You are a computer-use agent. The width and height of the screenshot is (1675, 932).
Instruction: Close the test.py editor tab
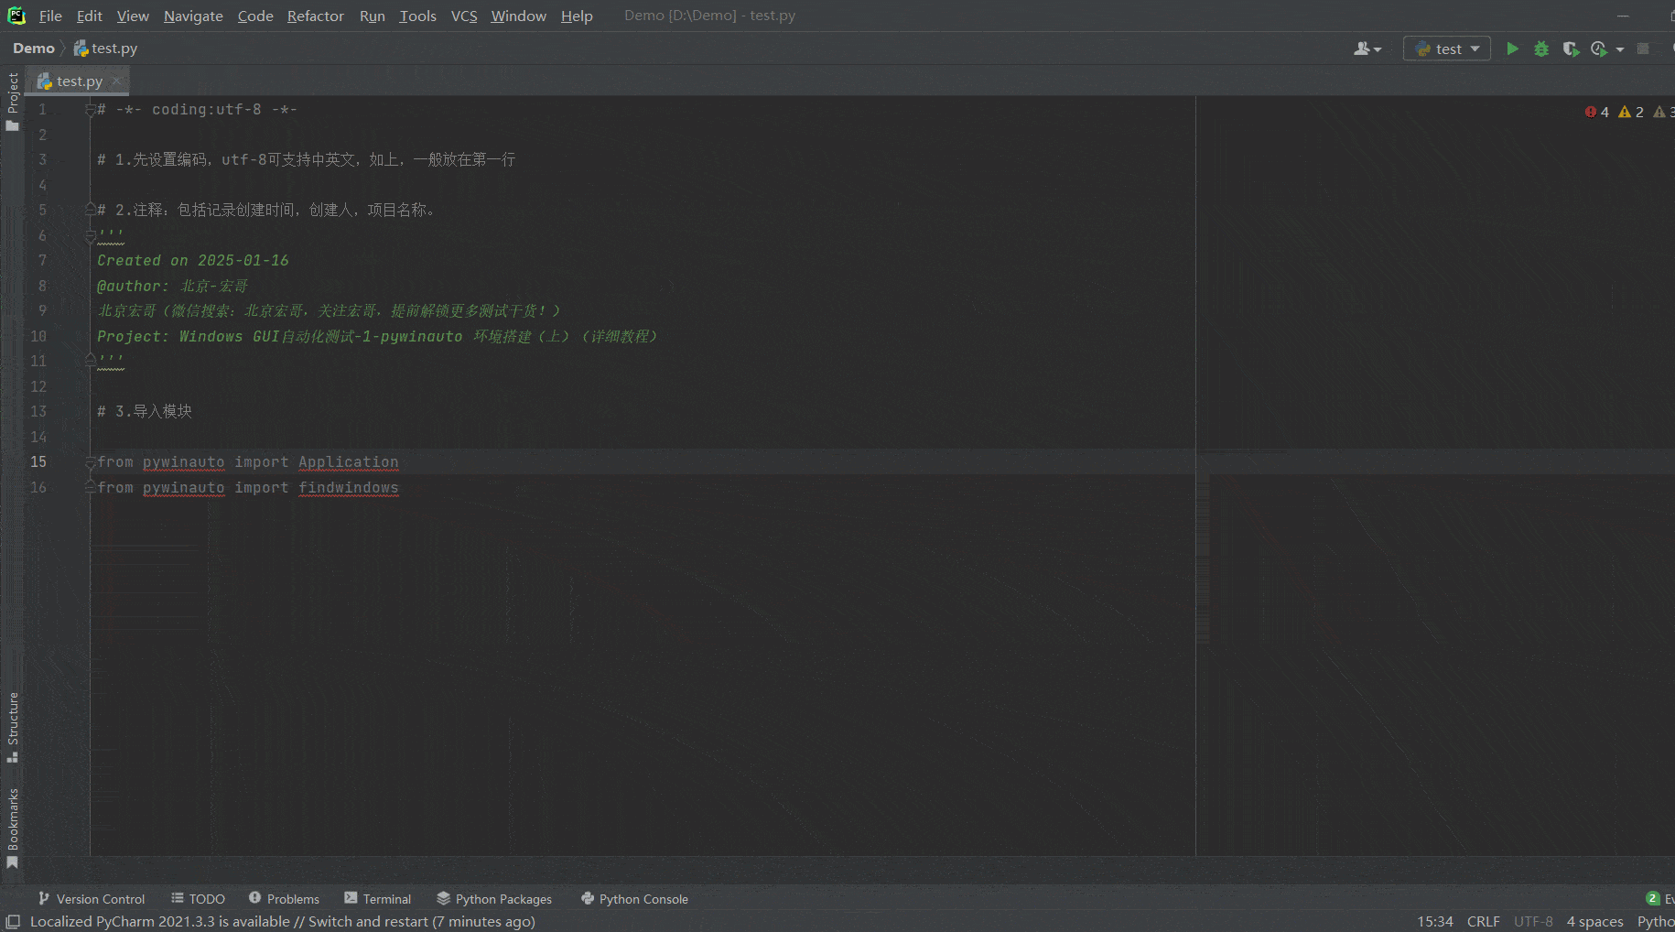coord(116,81)
